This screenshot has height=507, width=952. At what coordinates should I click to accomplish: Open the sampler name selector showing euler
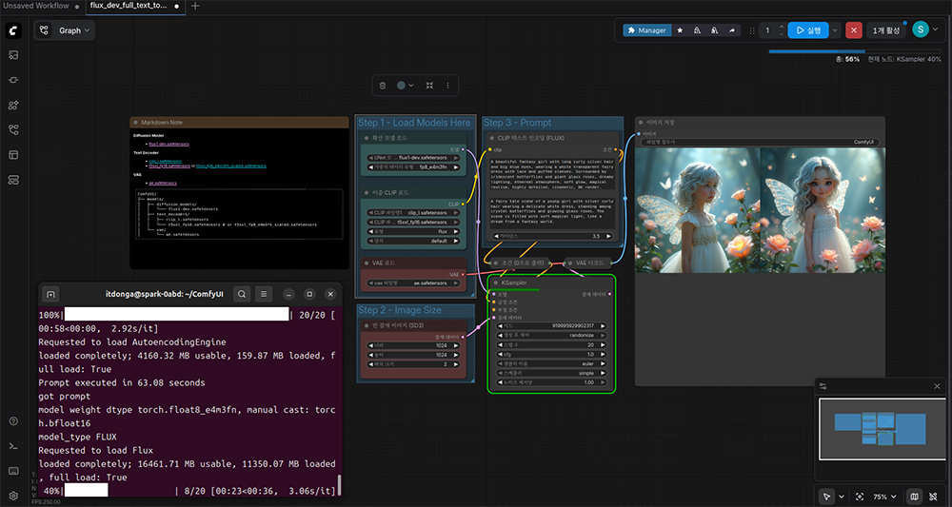pyautogui.click(x=551, y=363)
